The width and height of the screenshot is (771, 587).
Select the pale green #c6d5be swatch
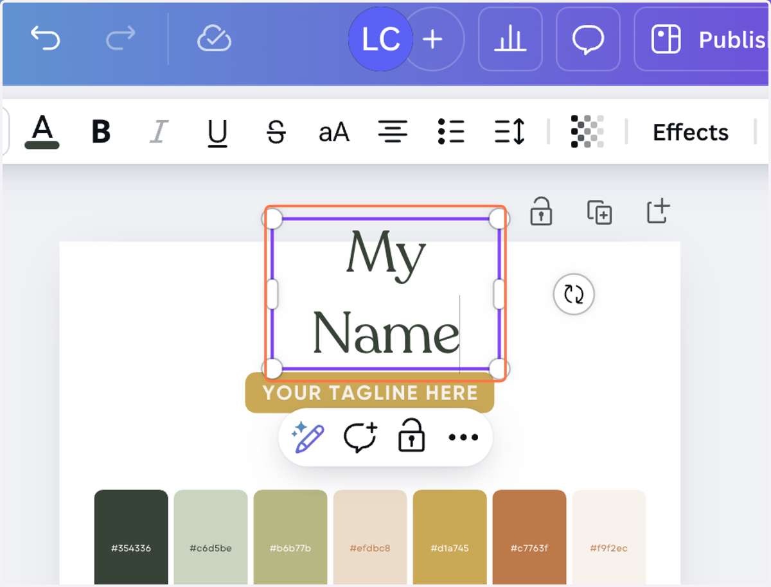[x=211, y=538]
